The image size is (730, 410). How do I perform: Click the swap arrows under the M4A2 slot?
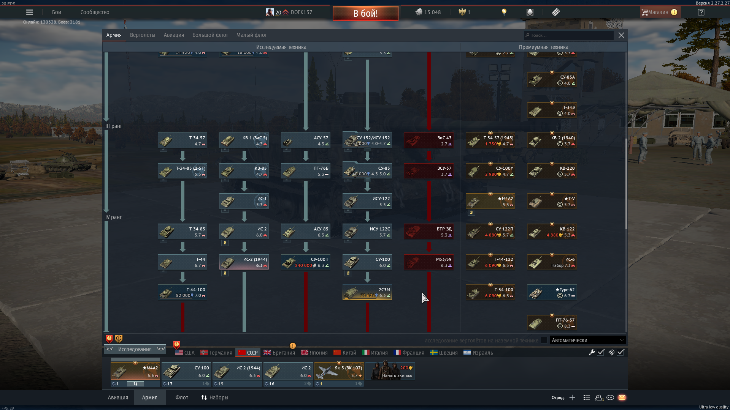point(135,384)
